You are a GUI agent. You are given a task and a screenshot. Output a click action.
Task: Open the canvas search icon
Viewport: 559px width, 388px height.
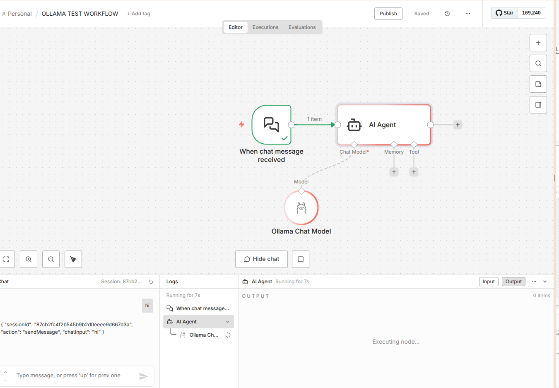point(538,63)
